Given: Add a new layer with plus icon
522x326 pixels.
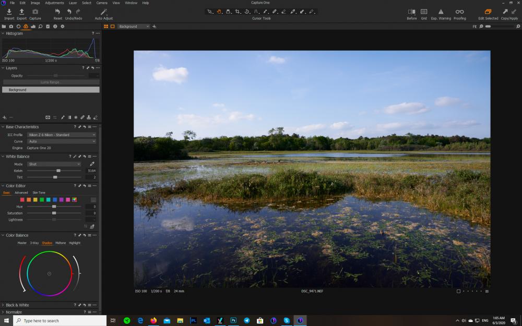Looking at the screenshot, I should coord(4,117).
